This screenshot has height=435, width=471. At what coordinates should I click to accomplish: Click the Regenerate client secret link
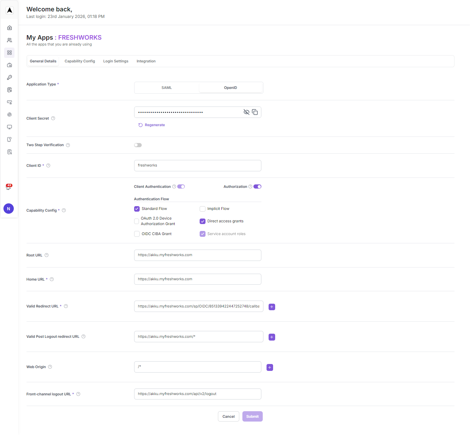[152, 125]
